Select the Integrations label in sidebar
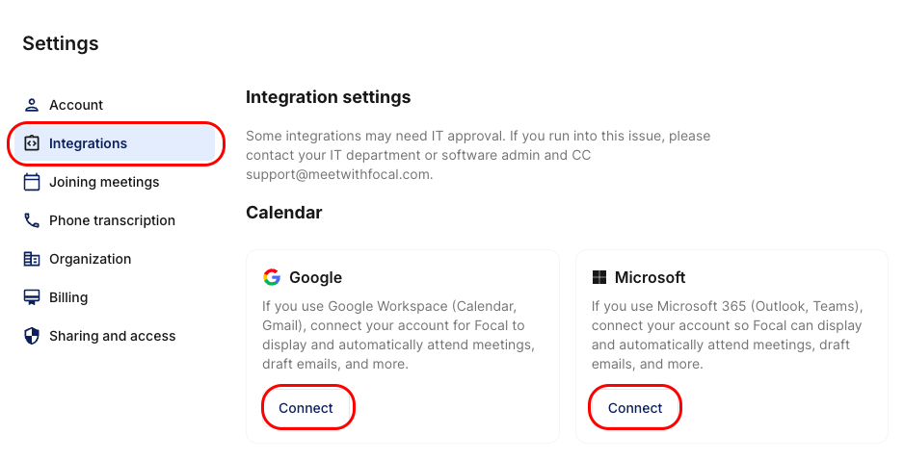This screenshot has width=904, height=460. click(88, 143)
